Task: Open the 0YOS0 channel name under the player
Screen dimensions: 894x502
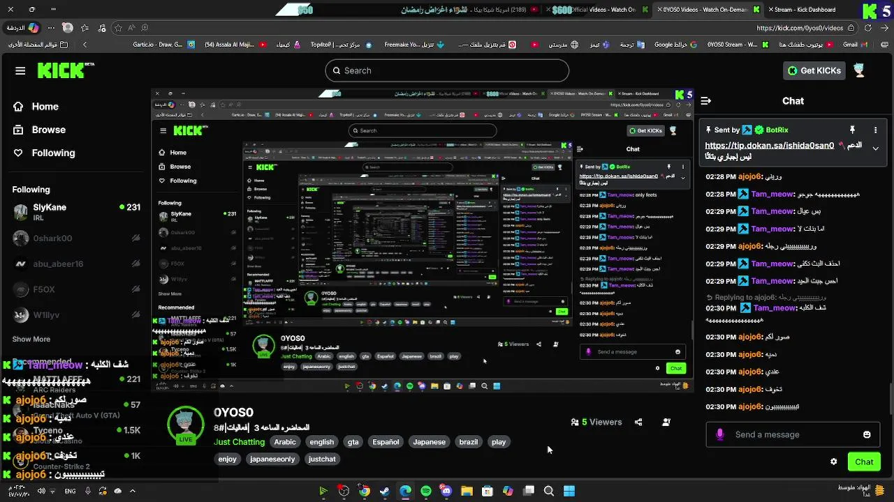Action: pos(233,413)
